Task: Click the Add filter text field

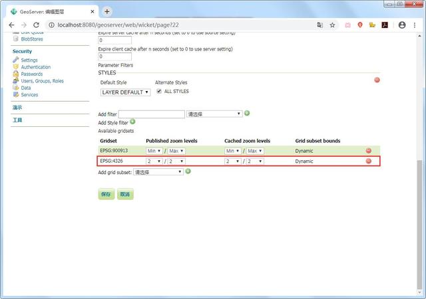Action: click(x=152, y=114)
